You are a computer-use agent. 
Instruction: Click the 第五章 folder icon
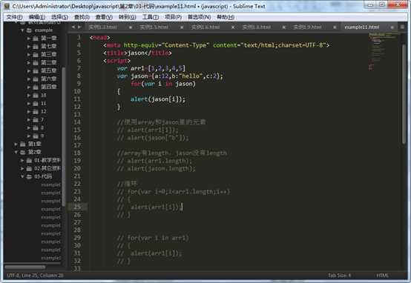(x=36, y=71)
